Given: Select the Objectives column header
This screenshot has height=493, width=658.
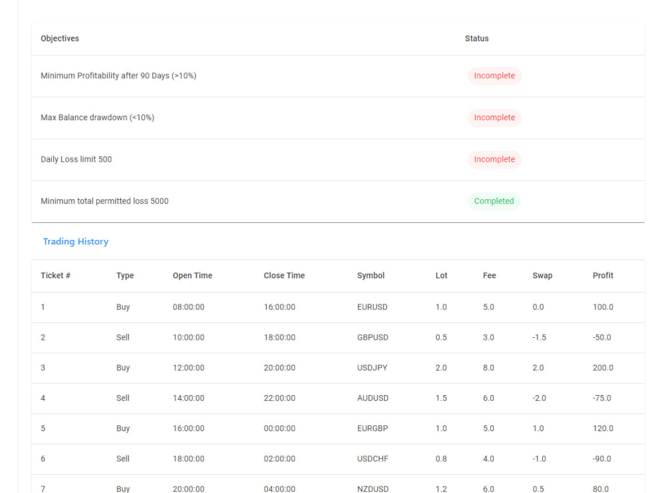Looking at the screenshot, I should (59, 38).
